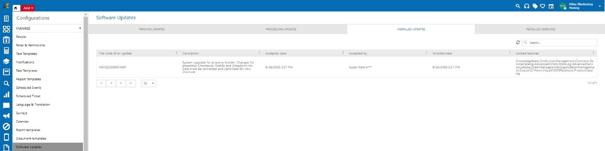Open the graduation cap sidebar icon
This screenshot has height=151, width=605.
[6, 61]
